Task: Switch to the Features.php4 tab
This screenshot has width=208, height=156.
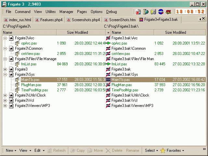Action: pos(49,20)
